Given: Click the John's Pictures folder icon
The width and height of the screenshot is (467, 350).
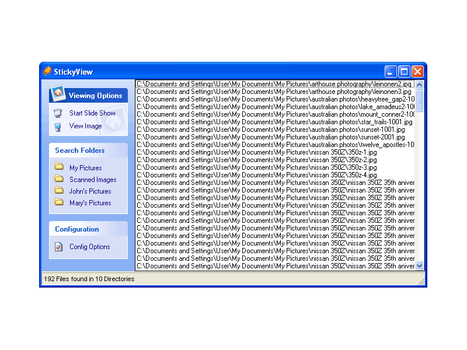Looking at the screenshot, I should click(59, 190).
